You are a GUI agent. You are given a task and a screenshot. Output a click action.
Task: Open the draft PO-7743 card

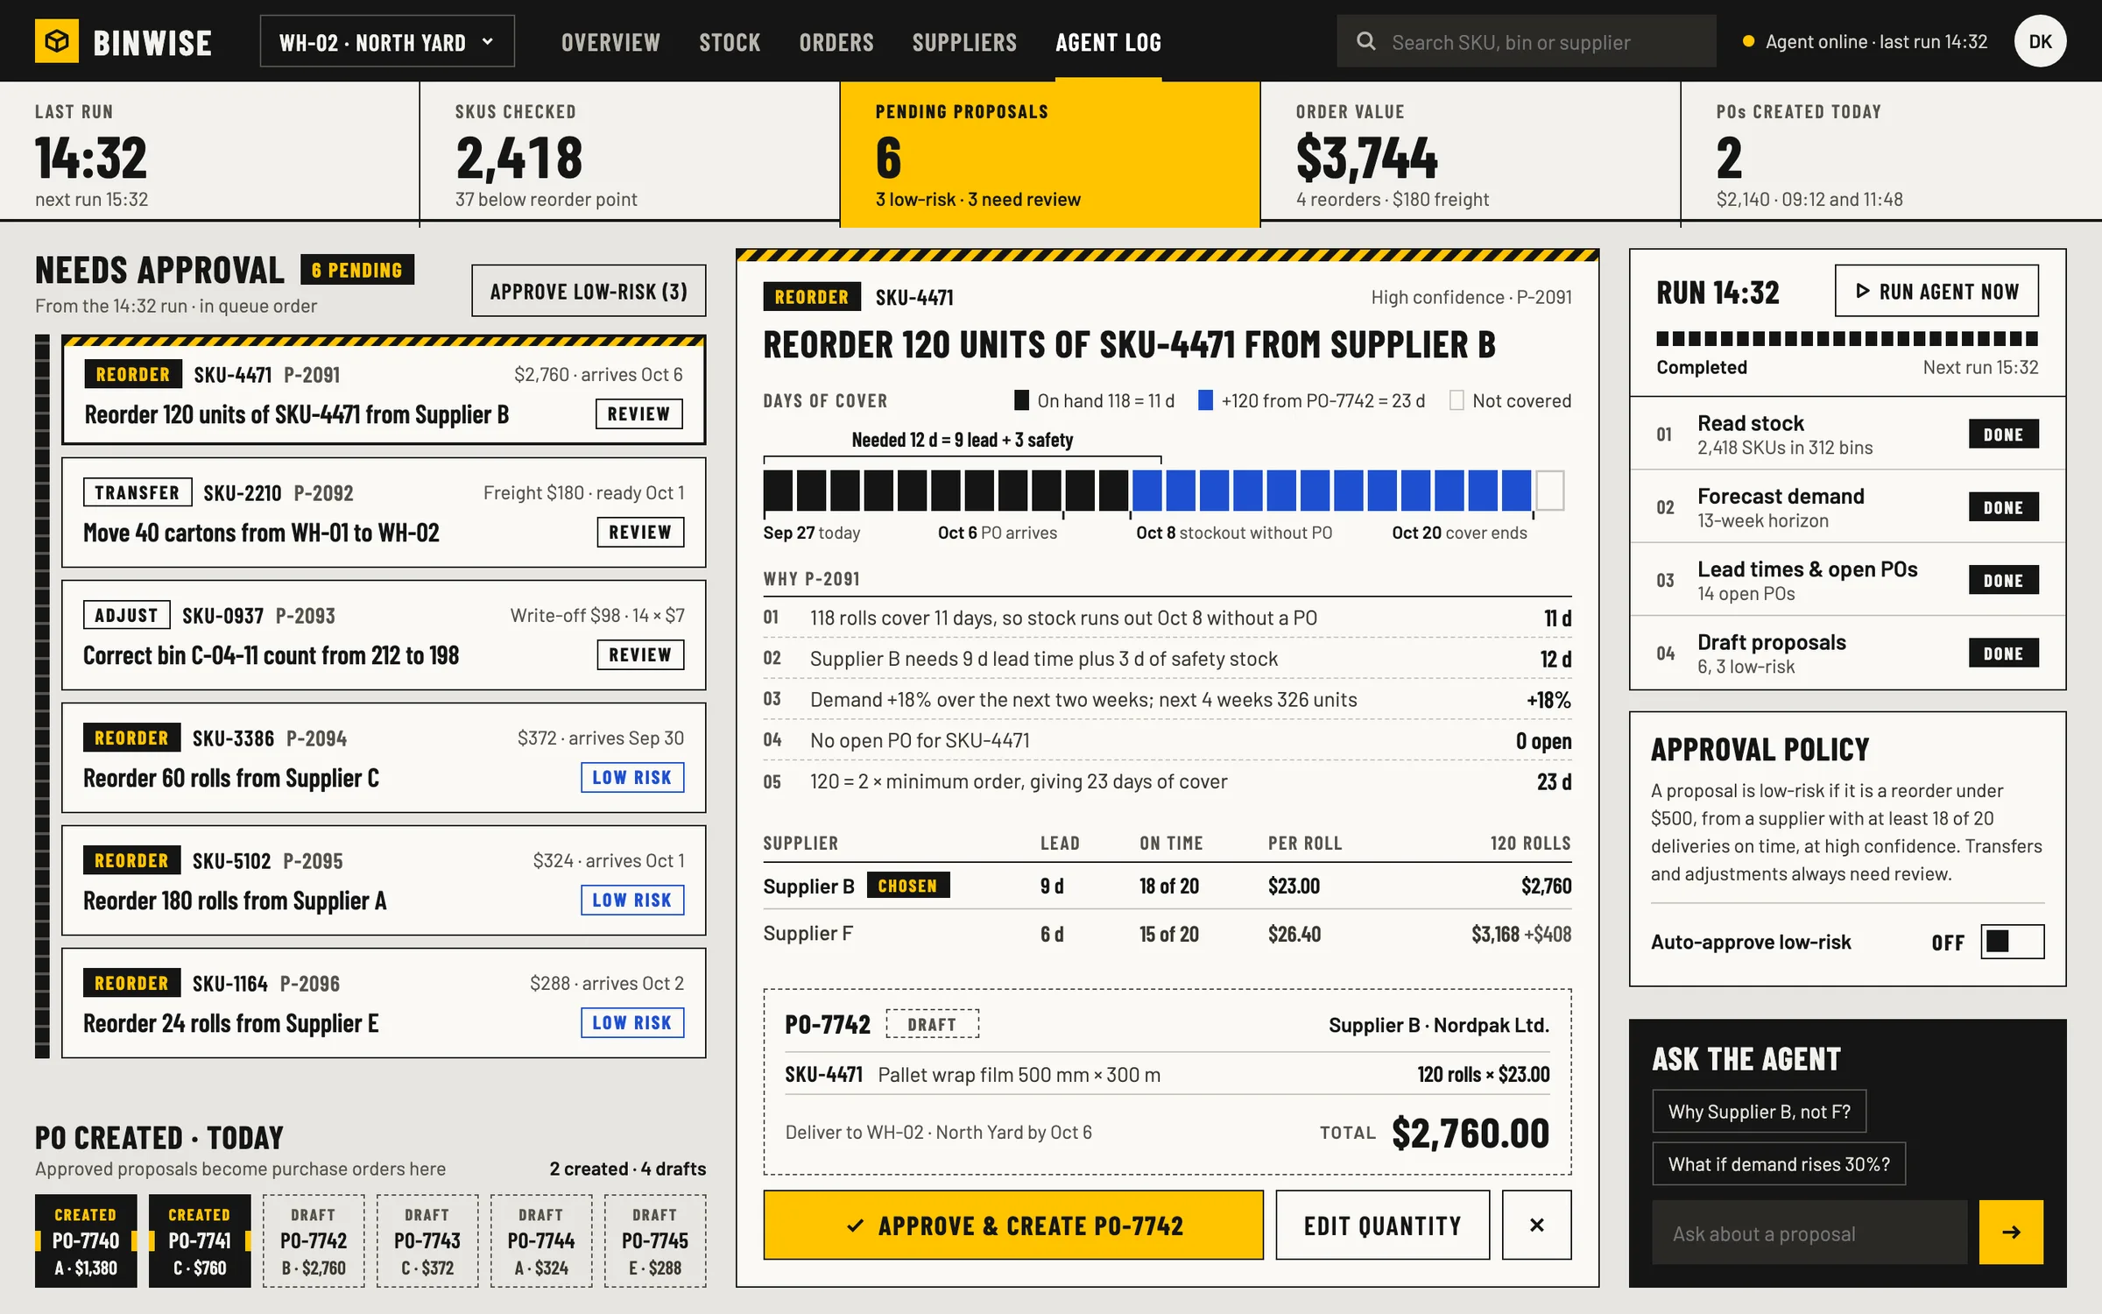(427, 1240)
